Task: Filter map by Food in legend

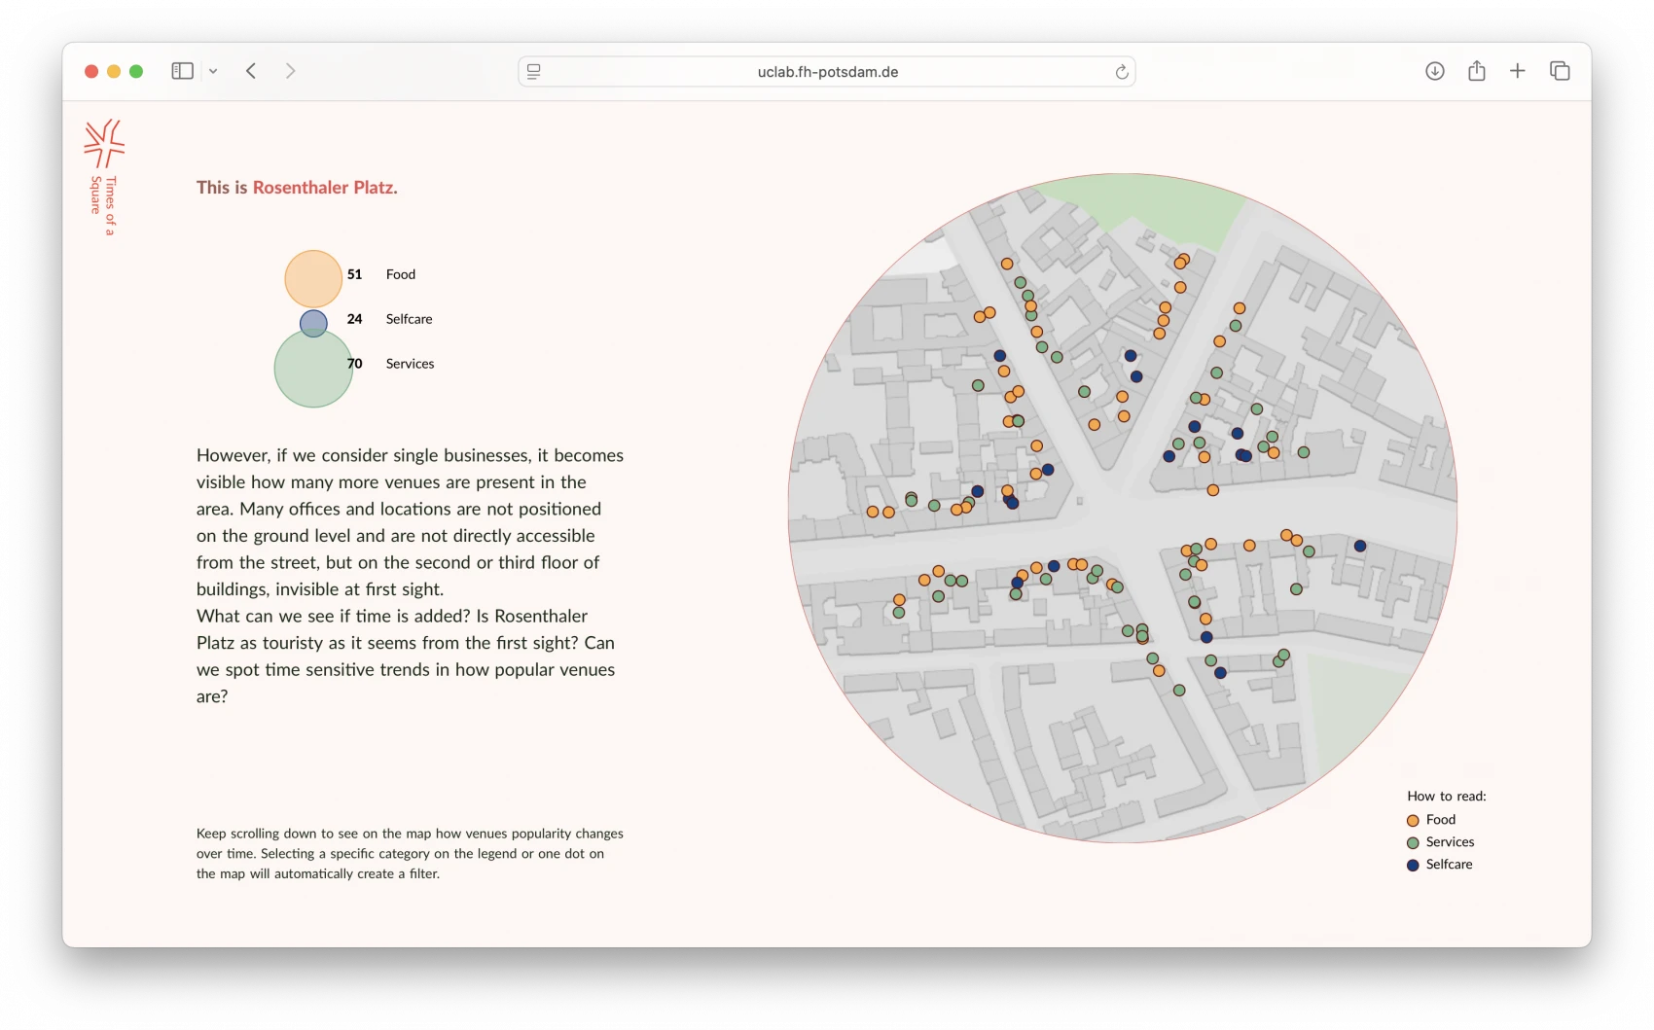Action: point(1440,820)
